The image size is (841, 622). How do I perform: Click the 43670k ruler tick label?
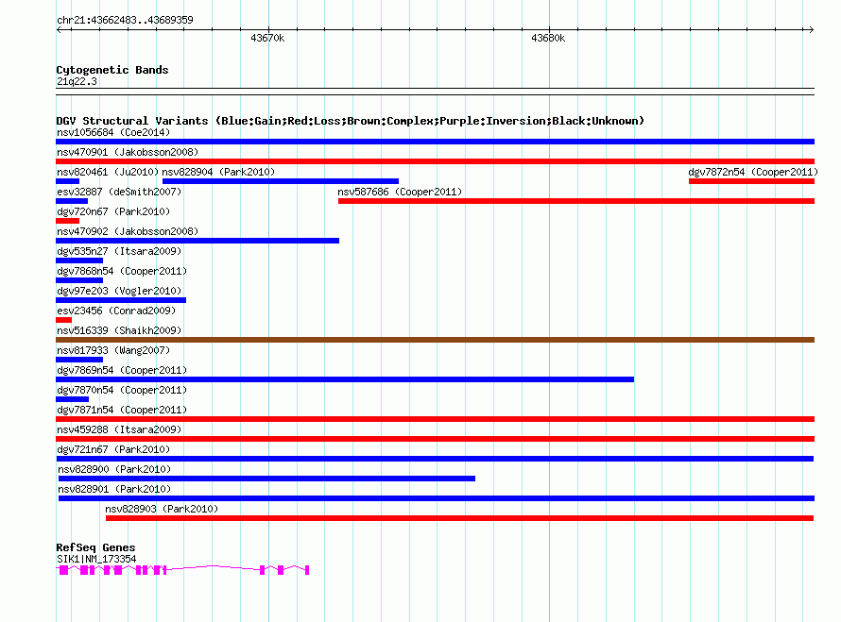pyautogui.click(x=267, y=38)
